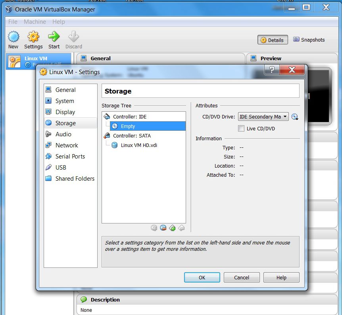Click the Cancel button
Image resolution: width=342 pixels, height=315 pixels.
242,277
